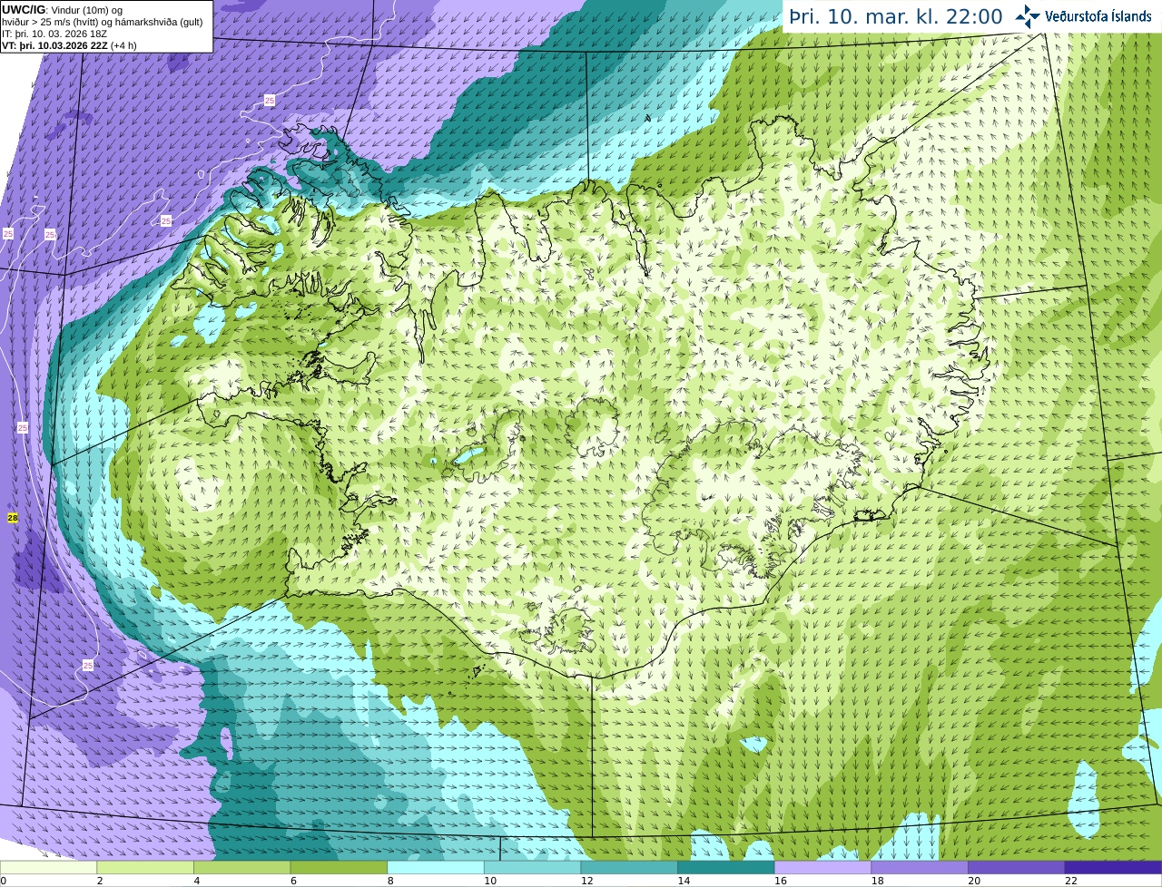The image size is (1162, 887).
Task: Click the Veðurstofa Íslands logo icon
Action: [x=1028, y=16]
